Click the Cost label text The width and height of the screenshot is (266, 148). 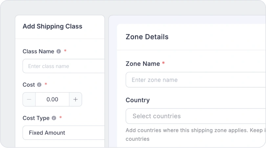[x=29, y=85]
